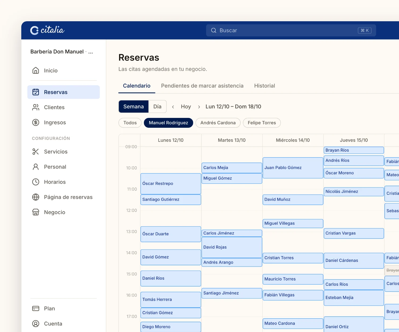Click the Horarios clock icon

(x=36, y=182)
